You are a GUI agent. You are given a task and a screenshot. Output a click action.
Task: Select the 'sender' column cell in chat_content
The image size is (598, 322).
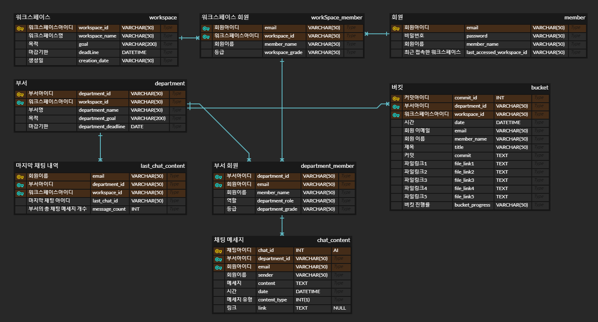275,275
